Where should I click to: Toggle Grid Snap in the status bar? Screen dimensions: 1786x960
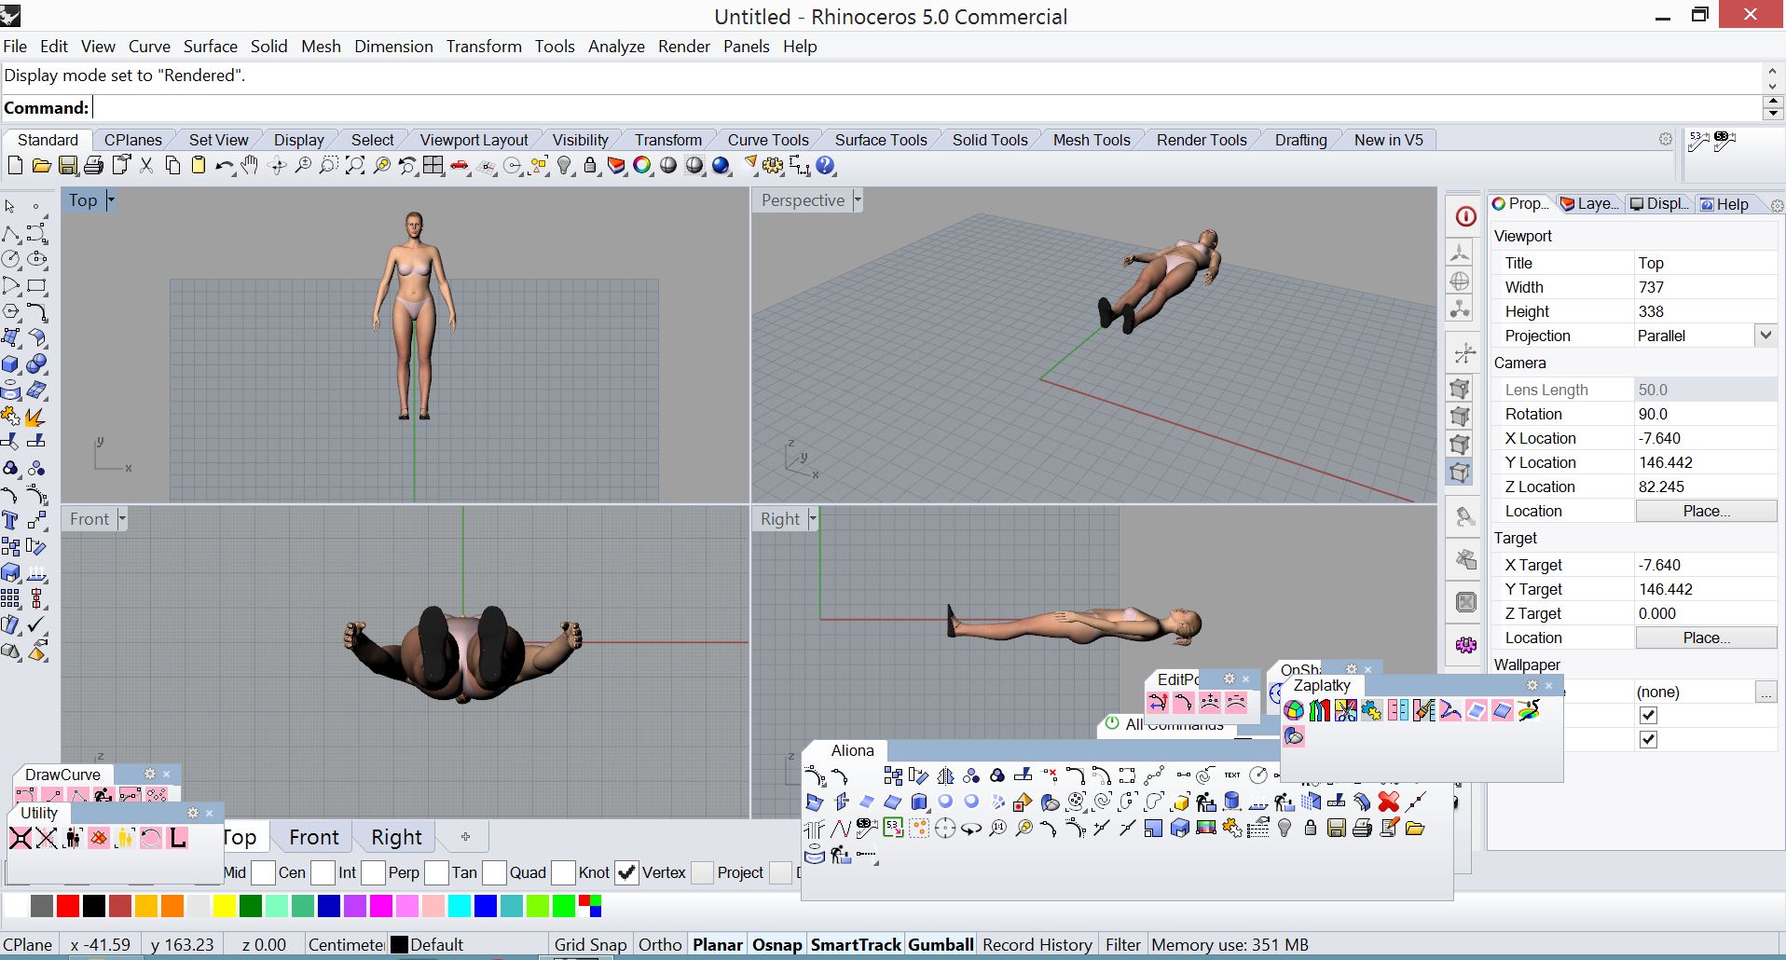pyautogui.click(x=589, y=944)
